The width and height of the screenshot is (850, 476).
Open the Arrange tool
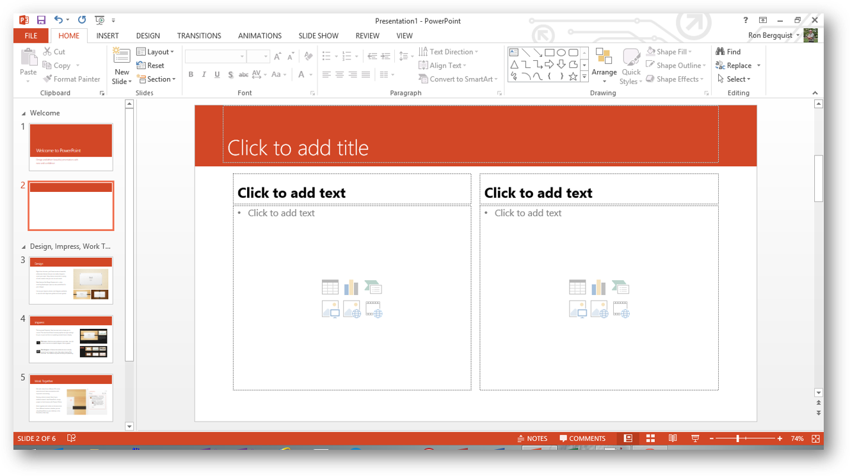coord(604,65)
